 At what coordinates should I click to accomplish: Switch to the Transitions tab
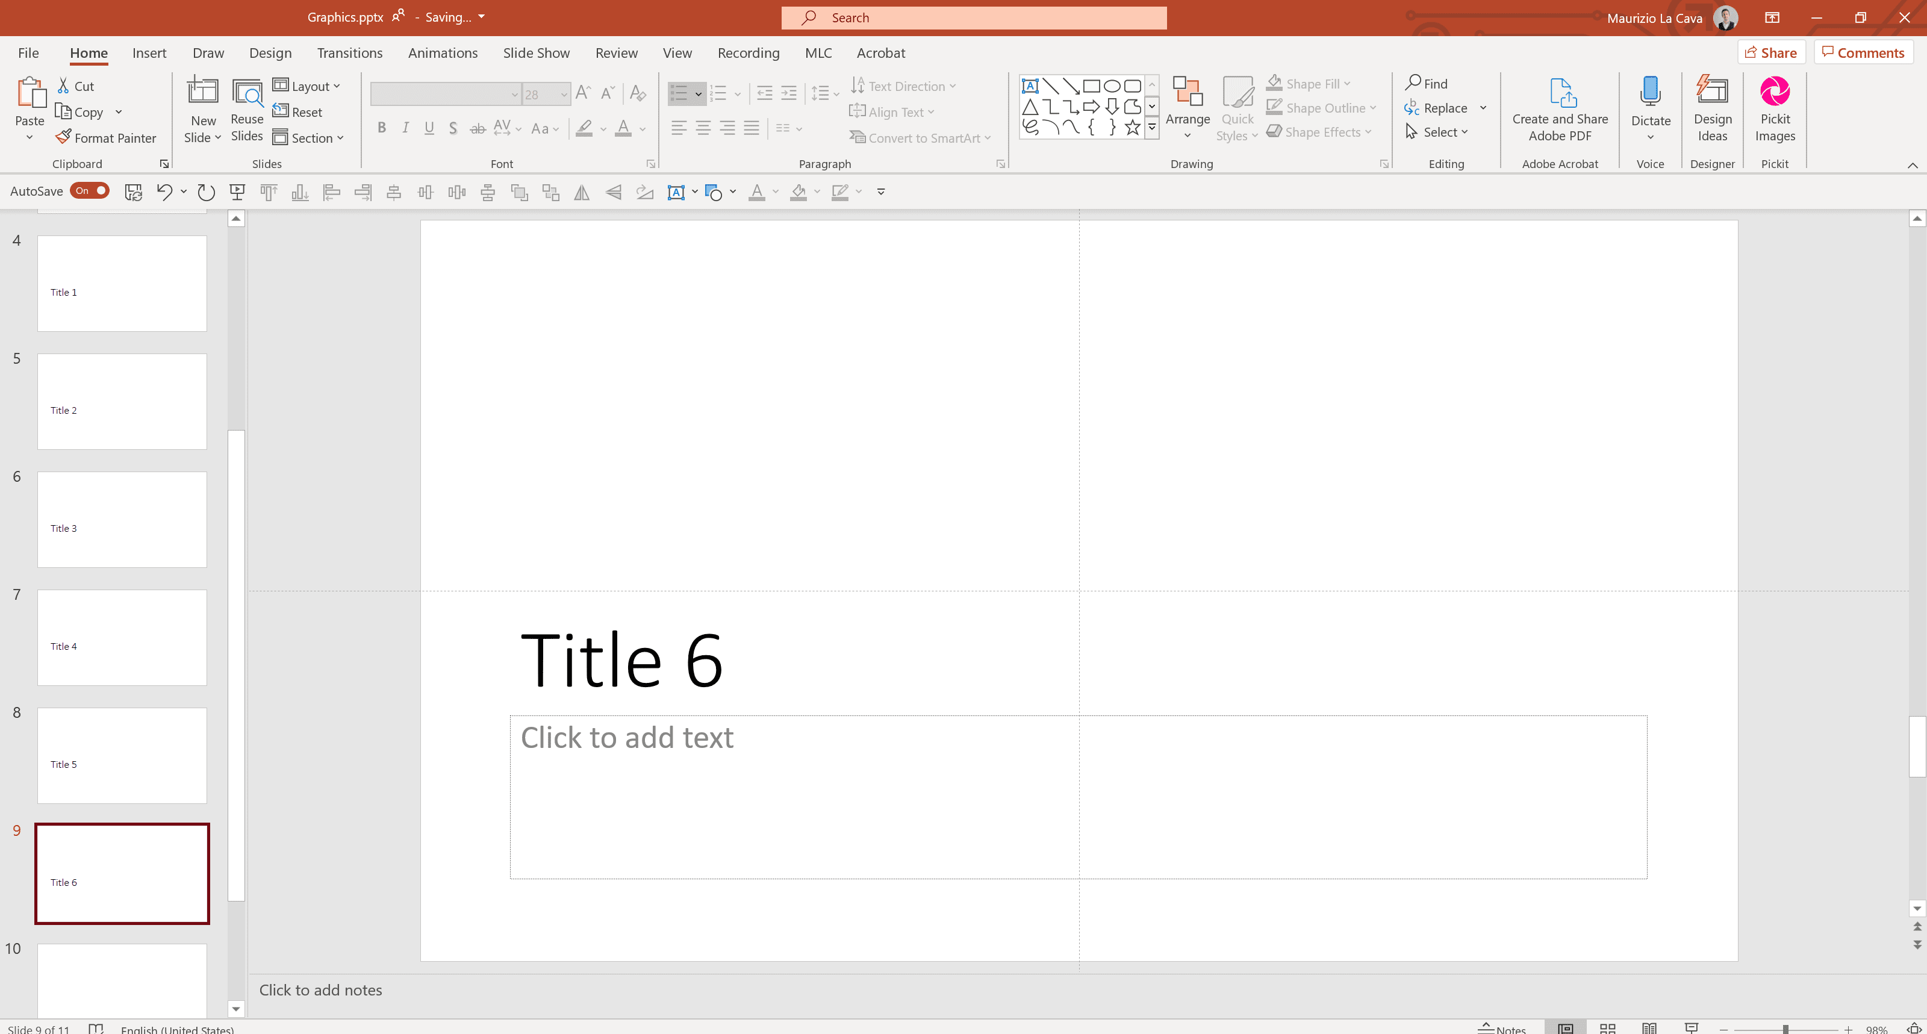coord(349,53)
